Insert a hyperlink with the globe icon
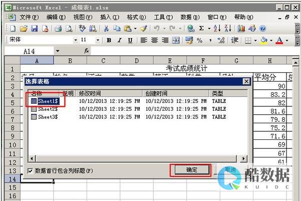301x201 pixels. tap(191, 29)
